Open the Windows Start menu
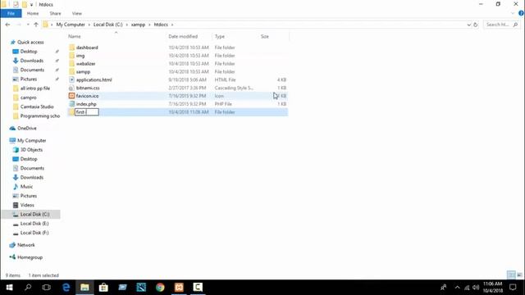 tap(9, 288)
